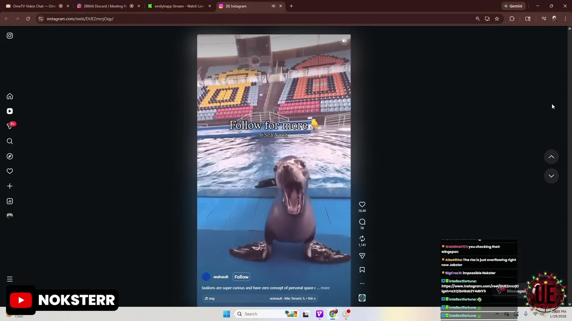
Task: Mute the Instagram tab via speaker icon
Action: [x=273, y=6]
